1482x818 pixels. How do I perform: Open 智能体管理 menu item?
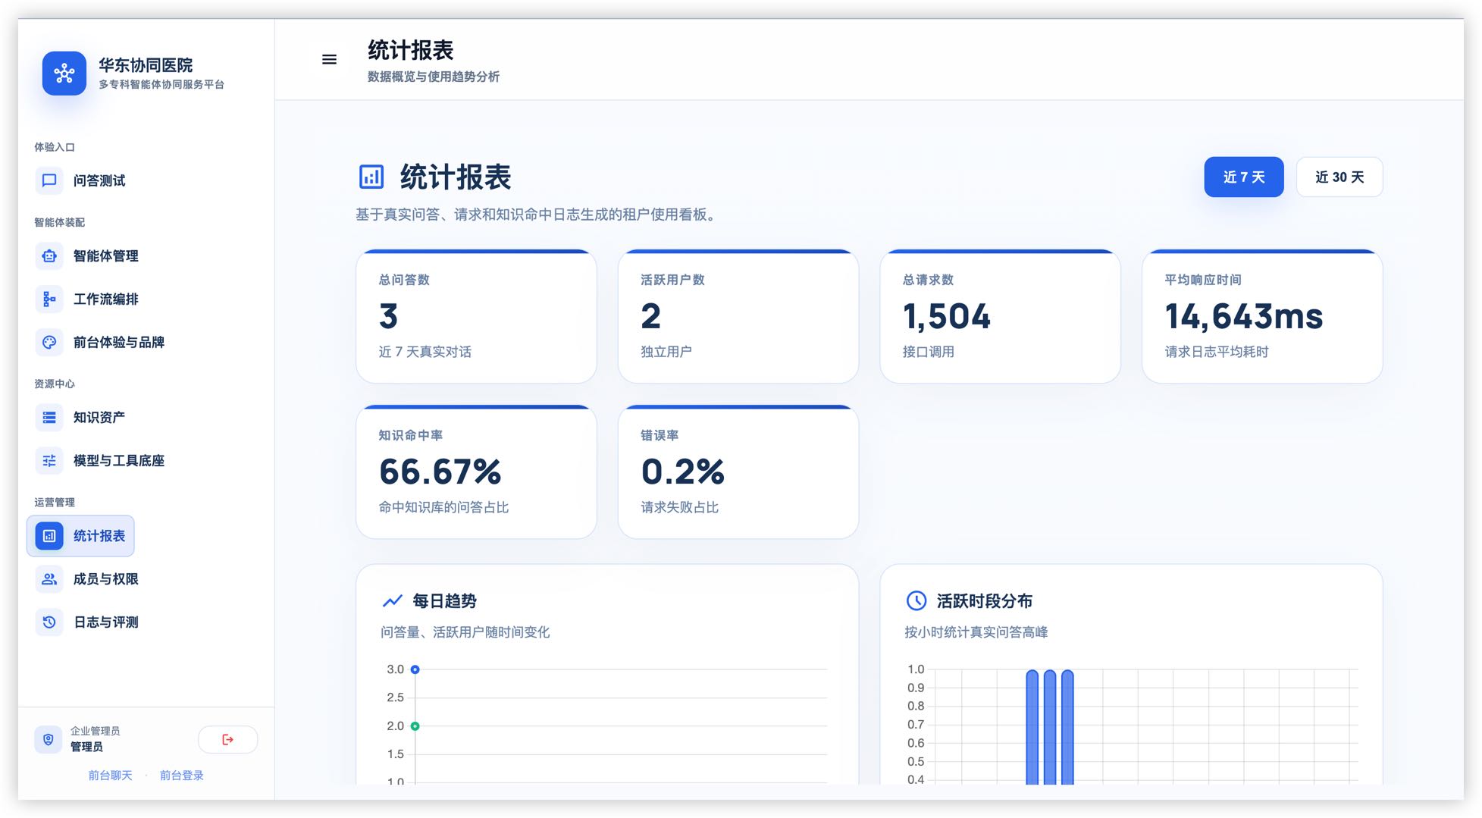pyautogui.click(x=87, y=256)
